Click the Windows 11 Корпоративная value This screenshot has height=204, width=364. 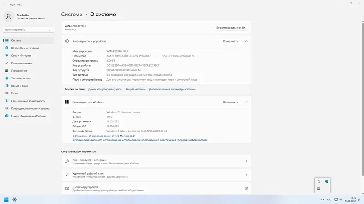tap(123, 112)
